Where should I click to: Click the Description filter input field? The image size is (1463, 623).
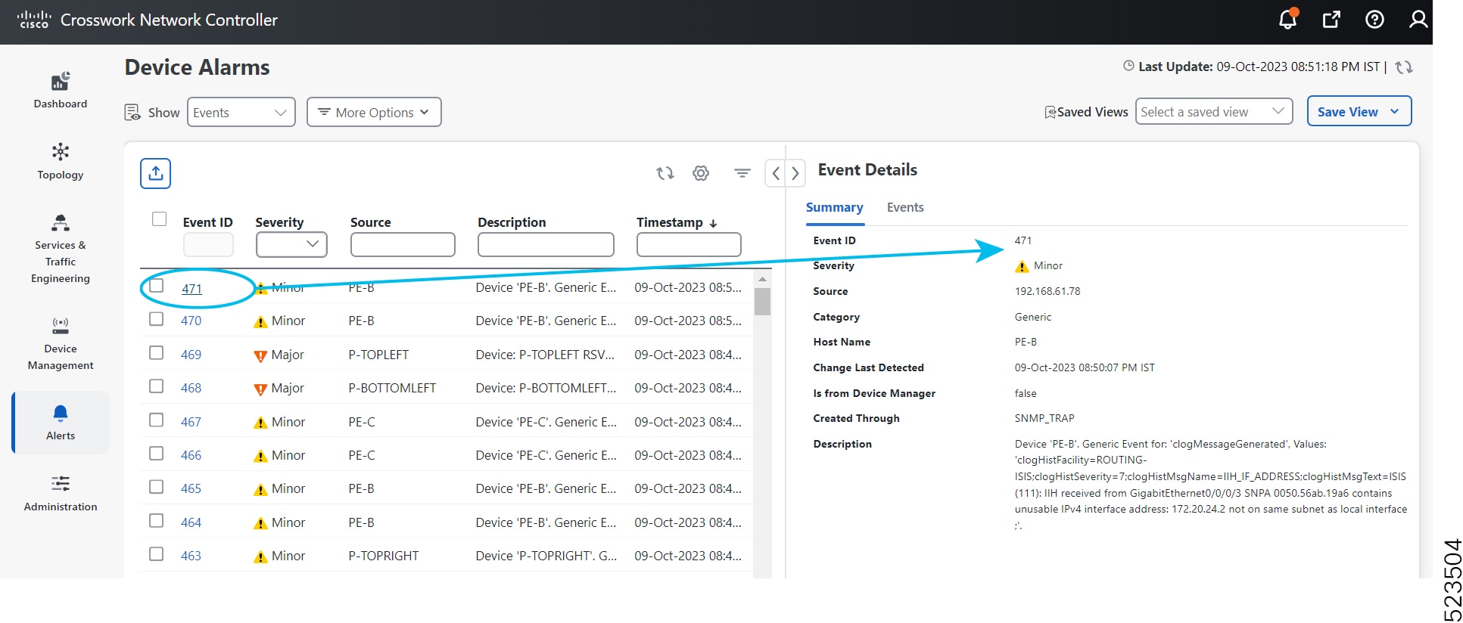pyautogui.click(x=546, y=245)
